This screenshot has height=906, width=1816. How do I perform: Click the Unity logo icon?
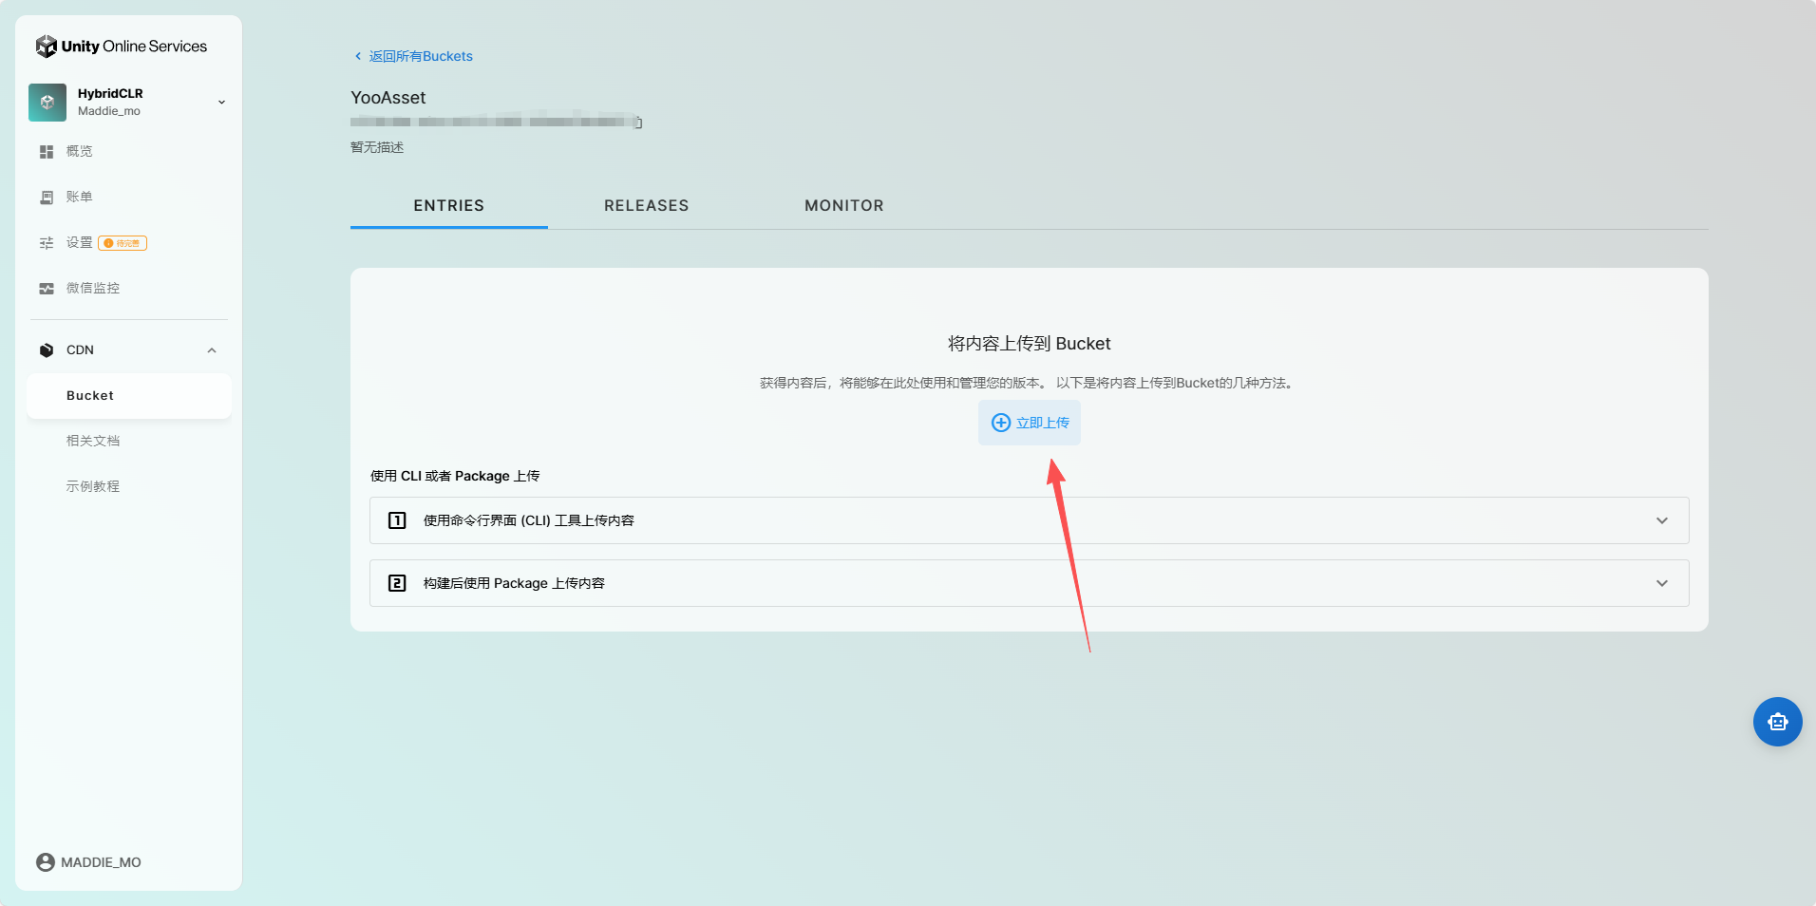(46, 47)
